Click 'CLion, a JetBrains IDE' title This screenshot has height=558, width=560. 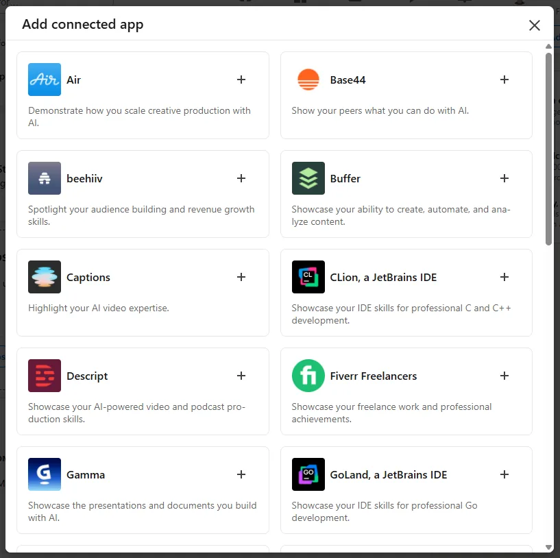tap(383, 277)
